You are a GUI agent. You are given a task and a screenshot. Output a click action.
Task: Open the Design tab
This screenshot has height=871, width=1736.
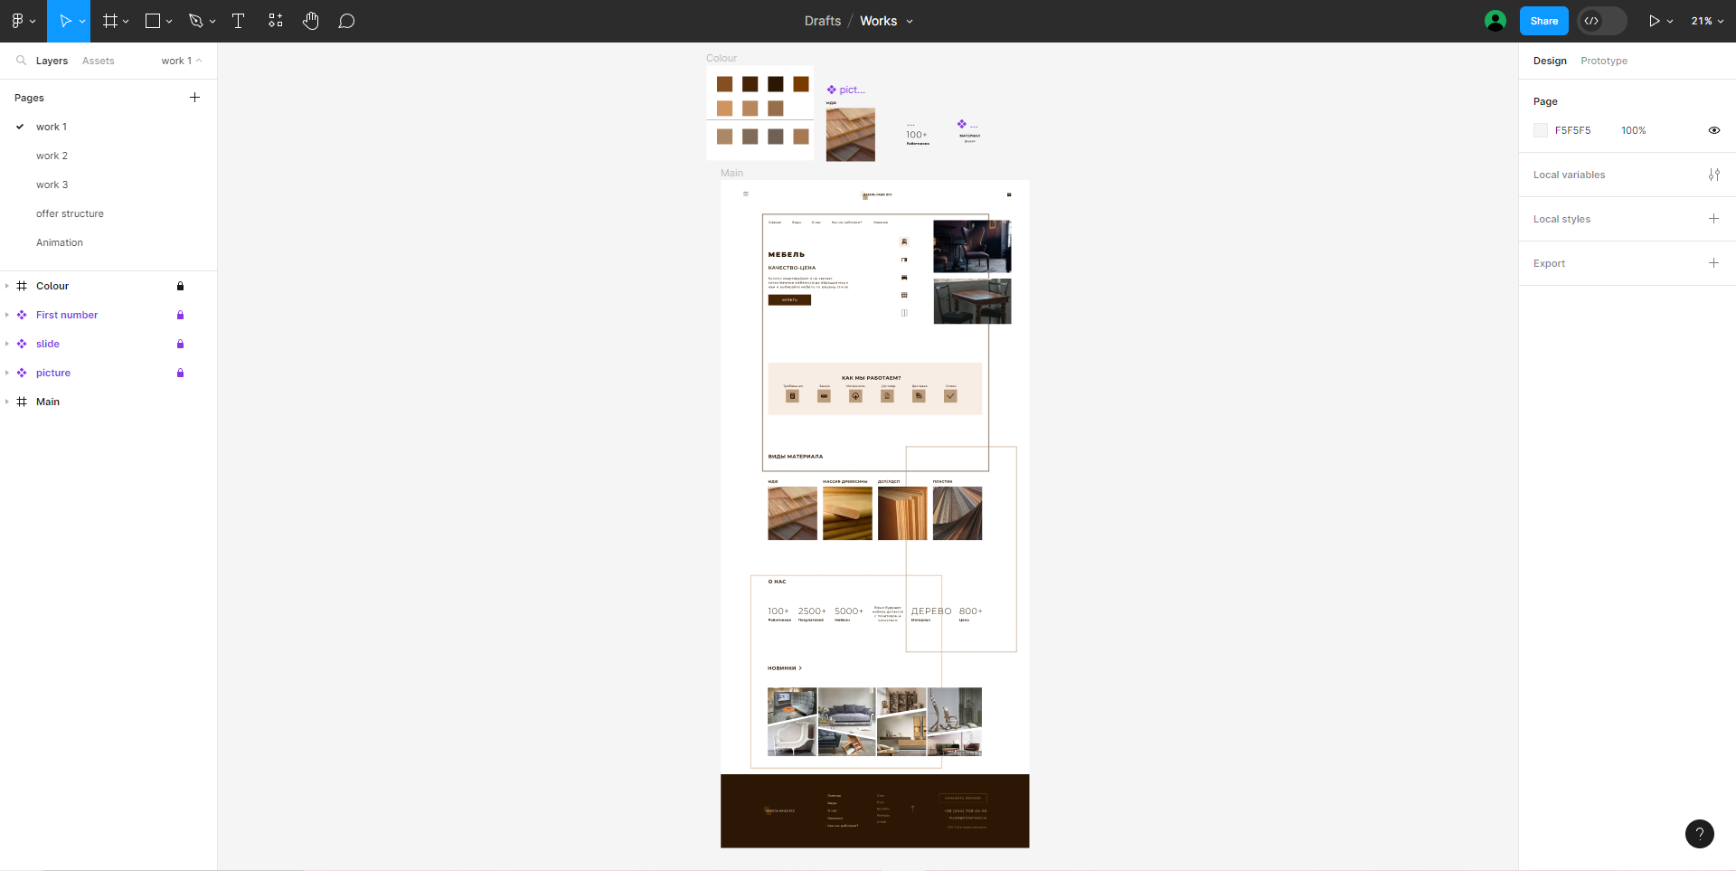point(1550,61)
